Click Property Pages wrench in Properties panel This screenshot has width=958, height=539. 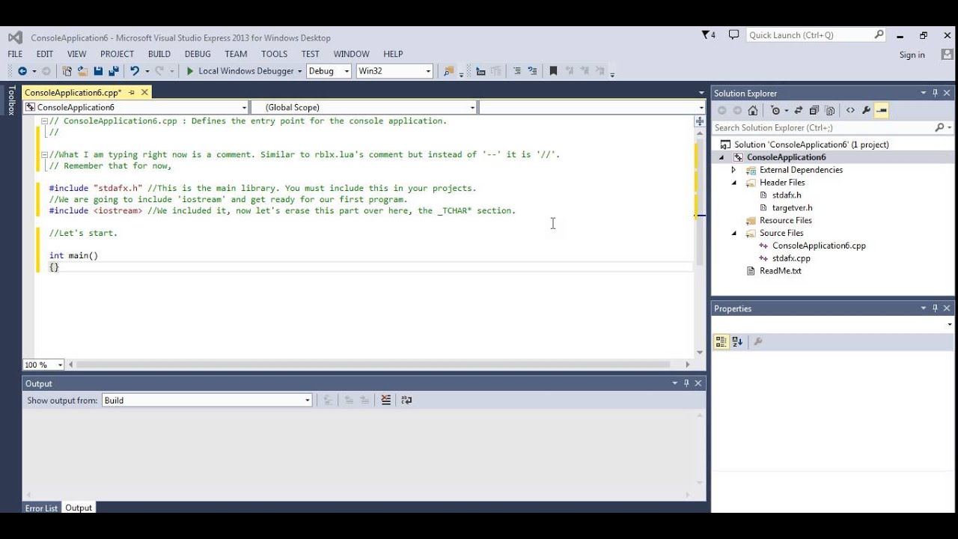coord(757,341)
